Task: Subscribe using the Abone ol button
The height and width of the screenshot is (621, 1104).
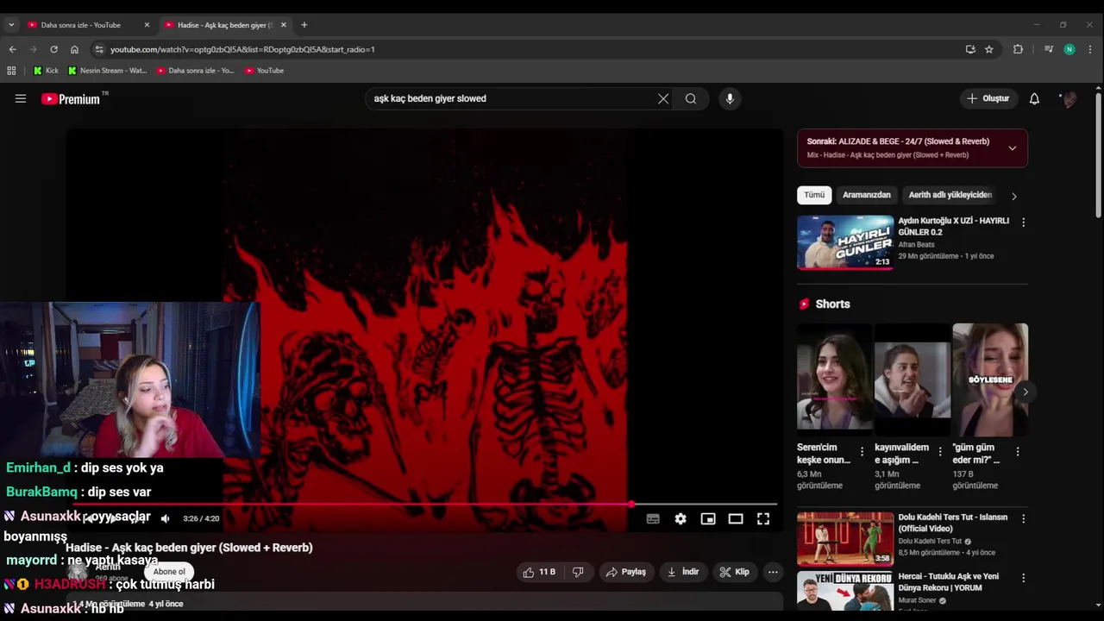Action: [169, 572]
